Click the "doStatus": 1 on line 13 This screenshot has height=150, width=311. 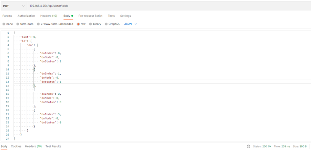coord(51,82)
